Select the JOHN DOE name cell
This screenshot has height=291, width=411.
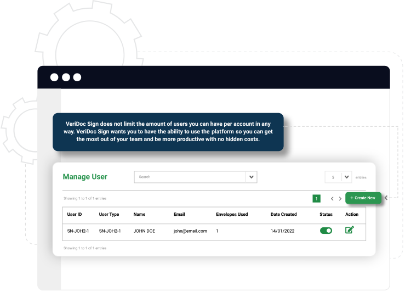click(144, 231)
